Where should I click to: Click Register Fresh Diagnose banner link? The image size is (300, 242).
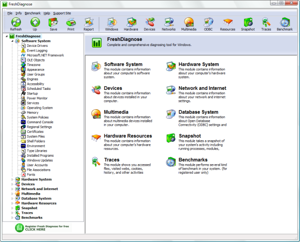41,228
